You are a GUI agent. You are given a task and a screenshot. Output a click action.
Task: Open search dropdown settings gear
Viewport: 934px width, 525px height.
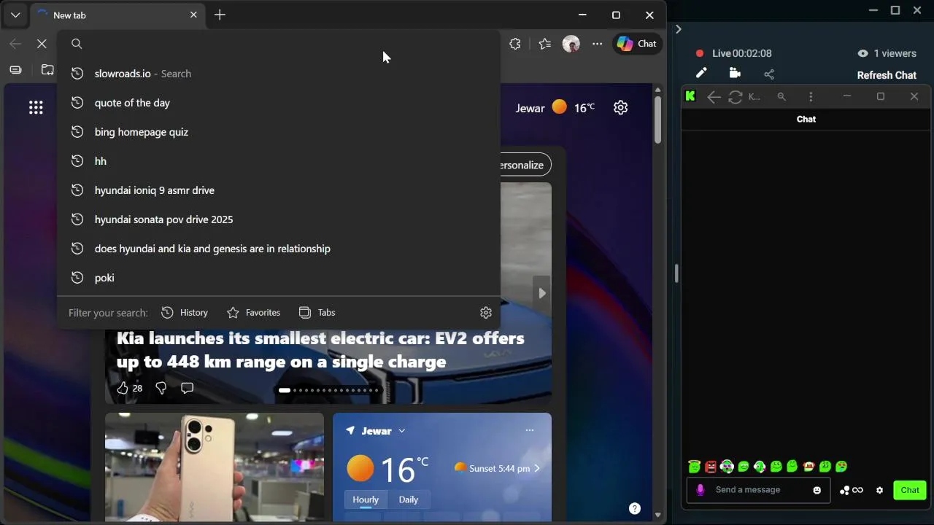486,312
